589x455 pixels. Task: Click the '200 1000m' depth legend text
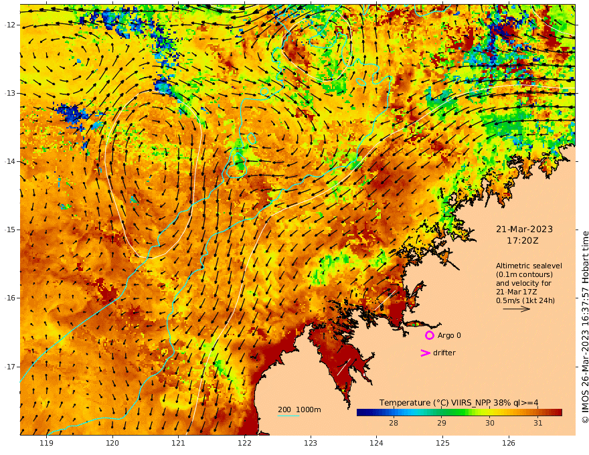pos(299,409)
